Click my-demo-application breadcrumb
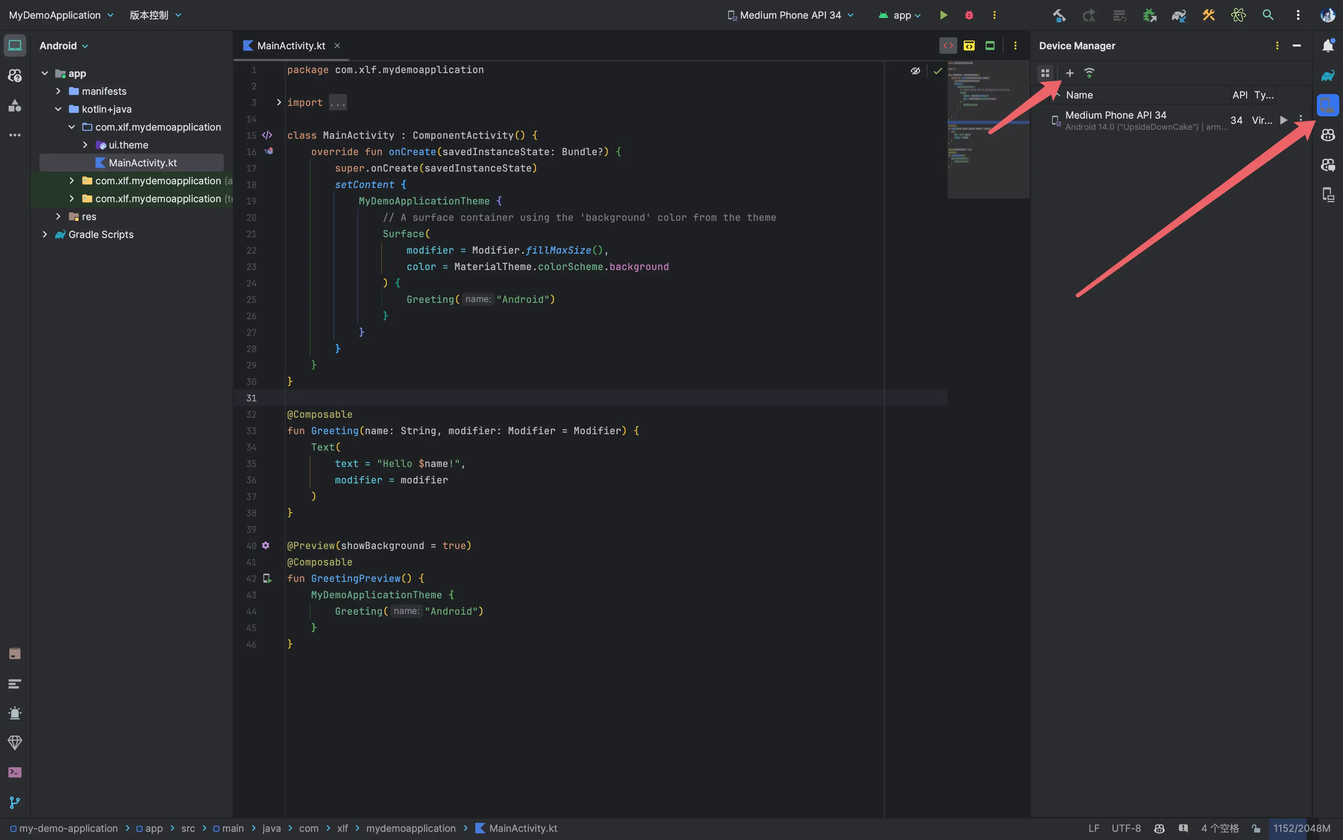 click(x=64, y=828)
